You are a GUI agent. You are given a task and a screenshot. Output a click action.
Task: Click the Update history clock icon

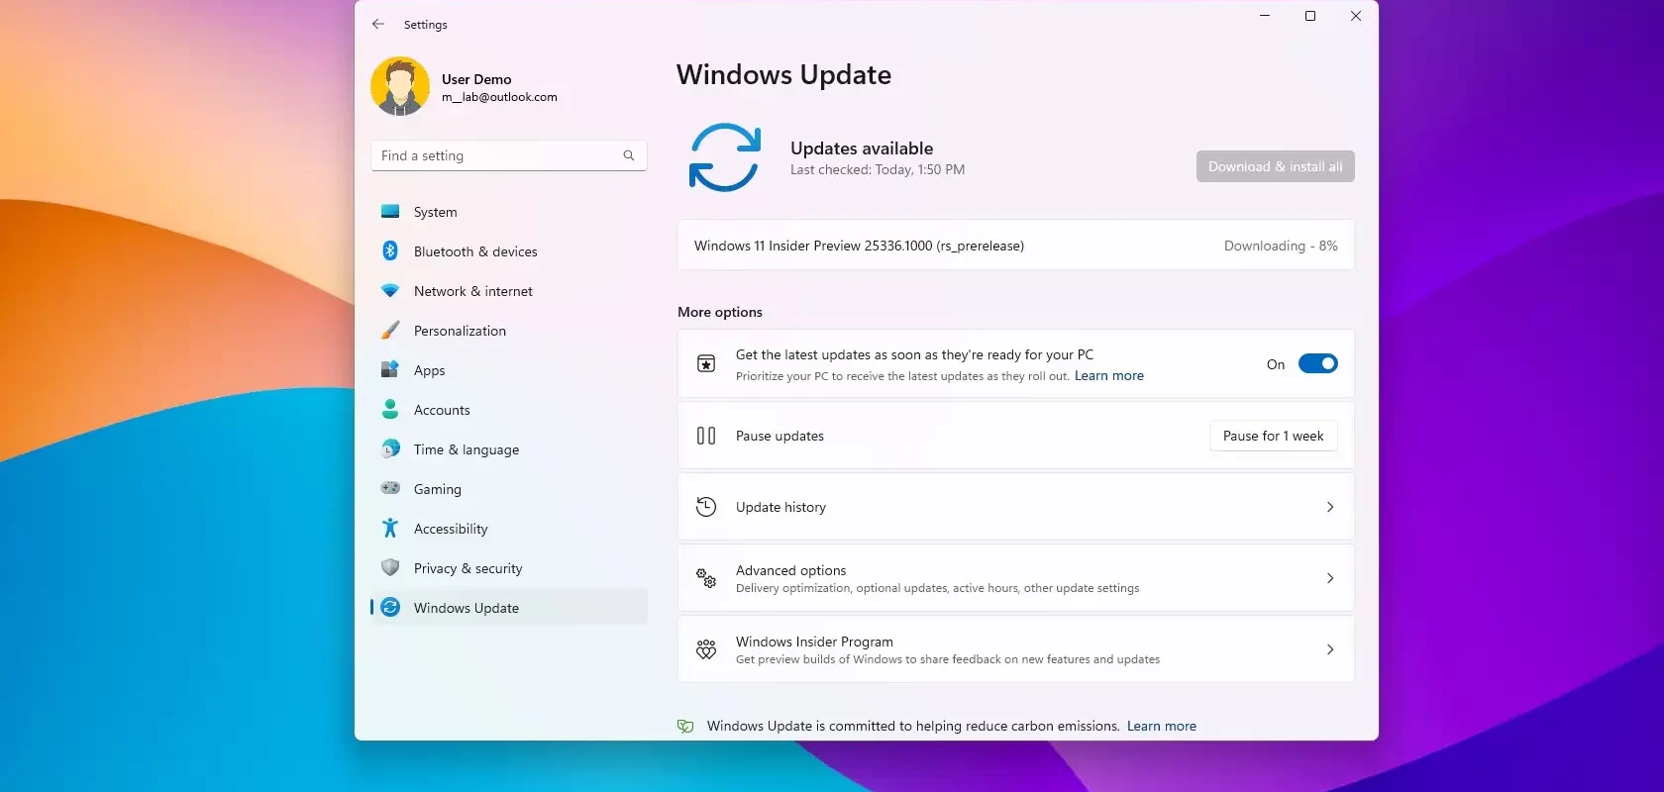coord(706,507)
